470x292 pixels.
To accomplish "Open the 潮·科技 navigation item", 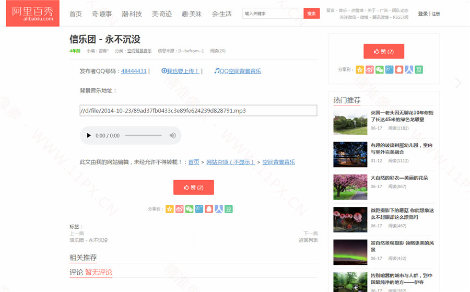I will point(132,14).
